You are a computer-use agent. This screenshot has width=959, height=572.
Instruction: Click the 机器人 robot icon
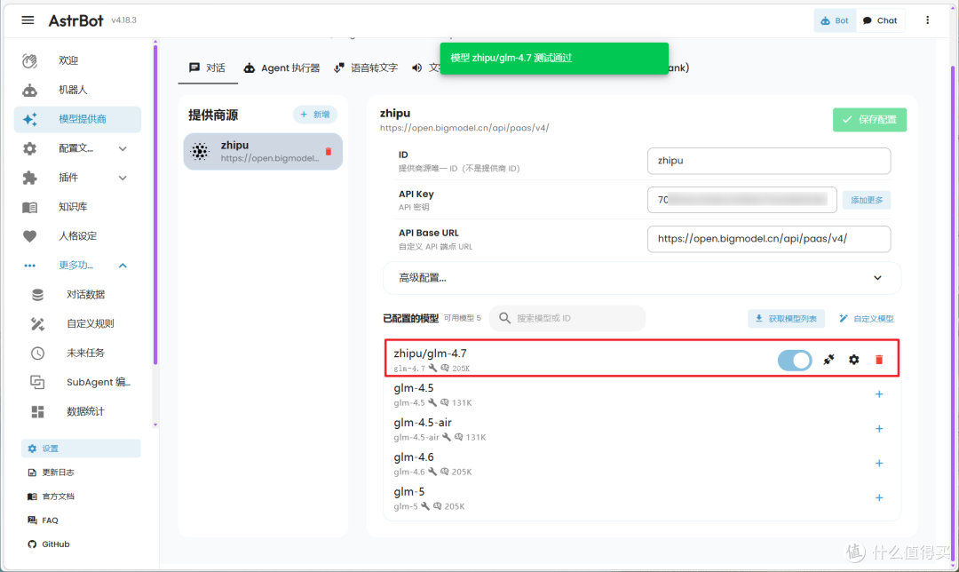[x=29, y=90]
